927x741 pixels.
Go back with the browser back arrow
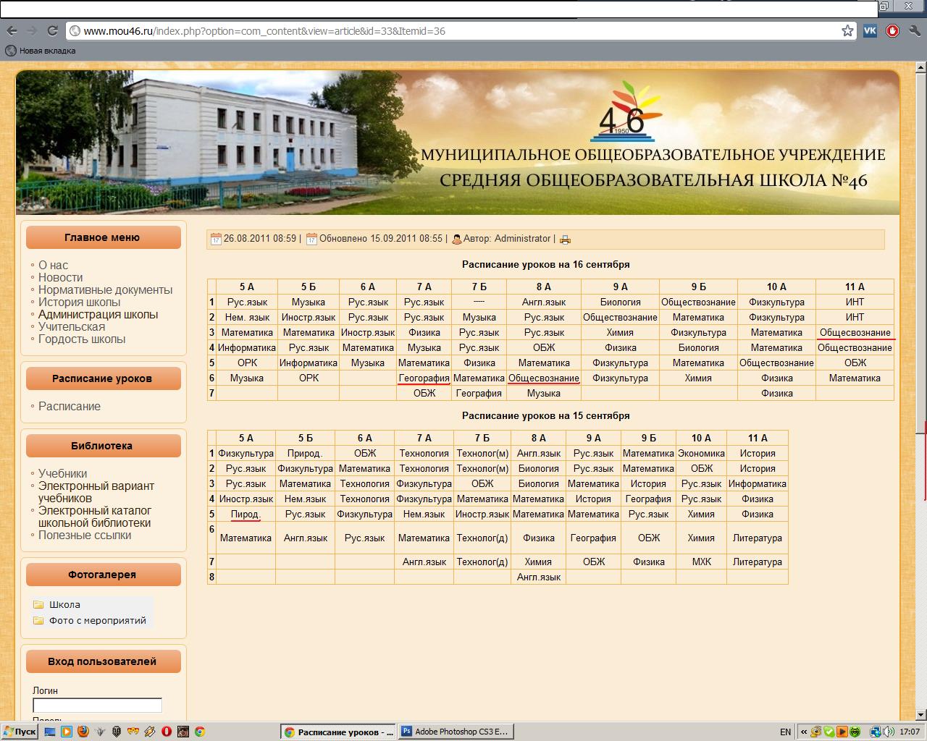12,30
